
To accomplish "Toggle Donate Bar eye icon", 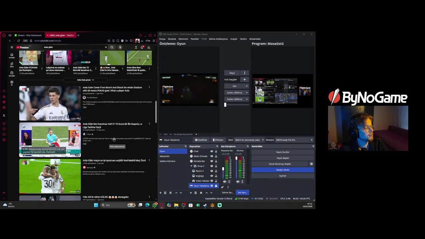I will 212,161.
